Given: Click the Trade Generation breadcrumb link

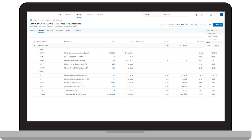Looking at the screenshot, I should [x=45, y=20].
